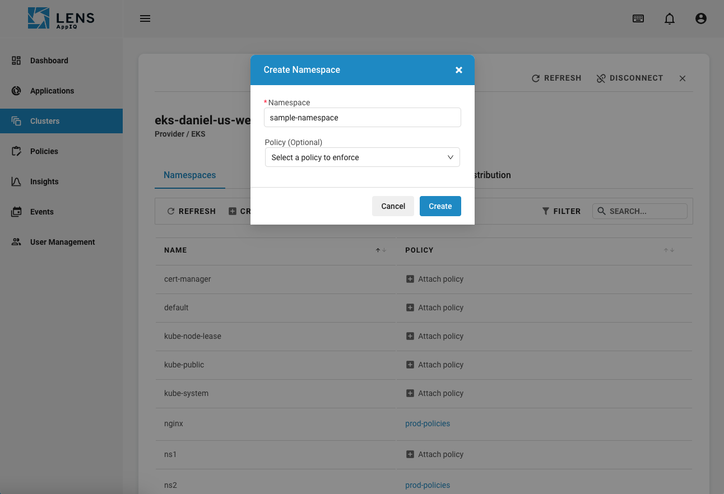Select Clusters in the sidebar
724x494 pixels.
click(61, 121)
